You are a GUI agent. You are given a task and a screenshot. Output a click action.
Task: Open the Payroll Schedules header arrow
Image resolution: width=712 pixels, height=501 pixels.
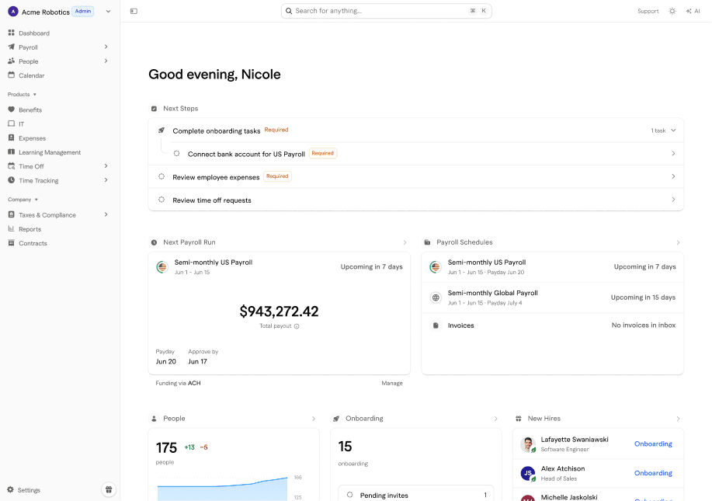[x=678, y=242]
